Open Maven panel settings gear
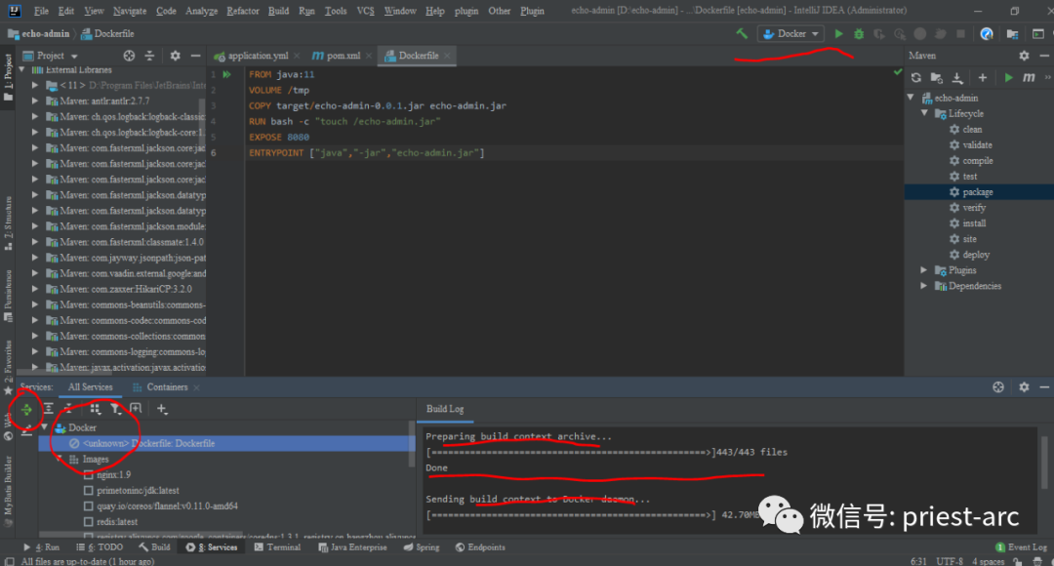The width and height of the screenshot is (1054, 566). (1024, 55)
